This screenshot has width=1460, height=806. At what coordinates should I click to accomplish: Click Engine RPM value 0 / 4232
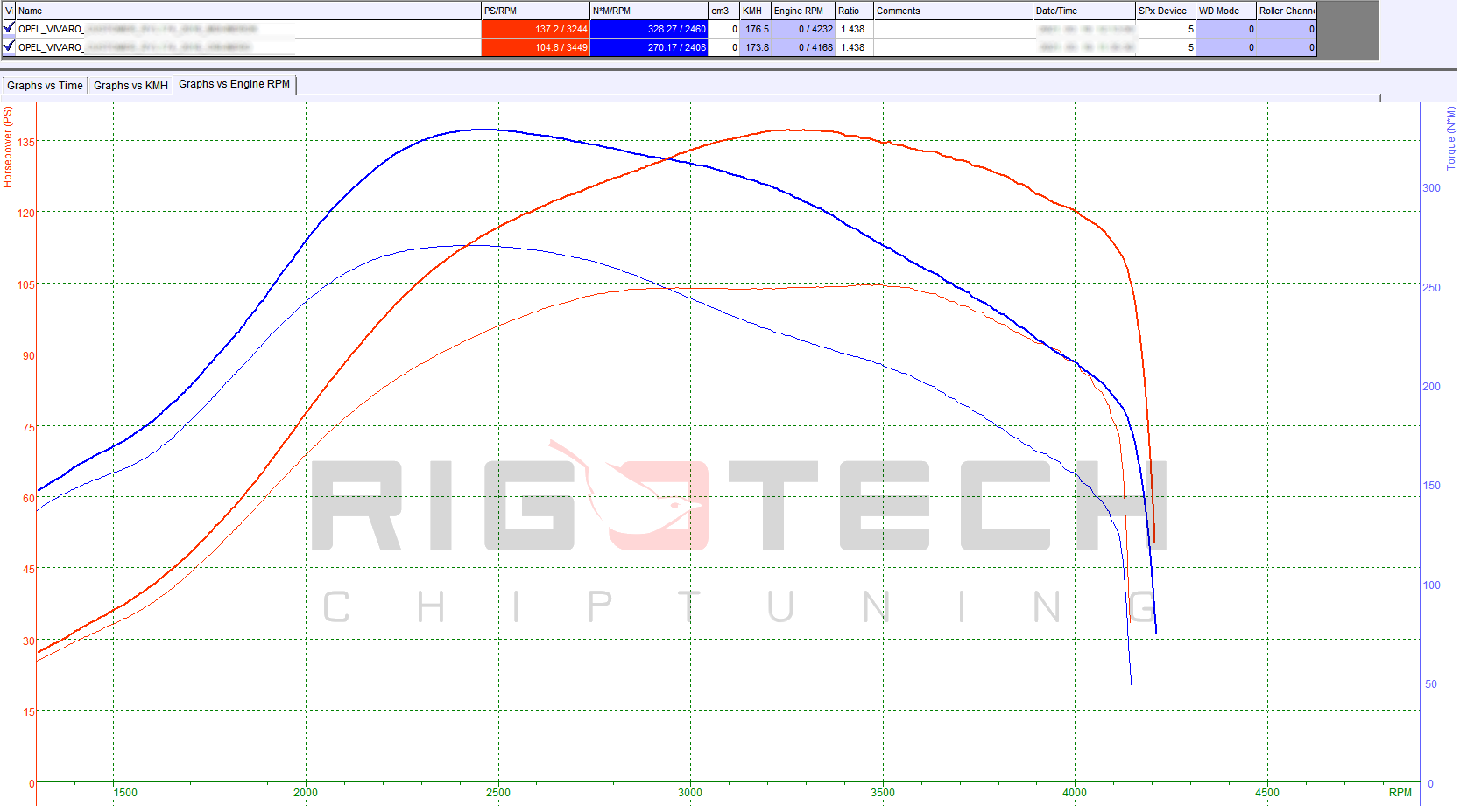pos(802,29)
